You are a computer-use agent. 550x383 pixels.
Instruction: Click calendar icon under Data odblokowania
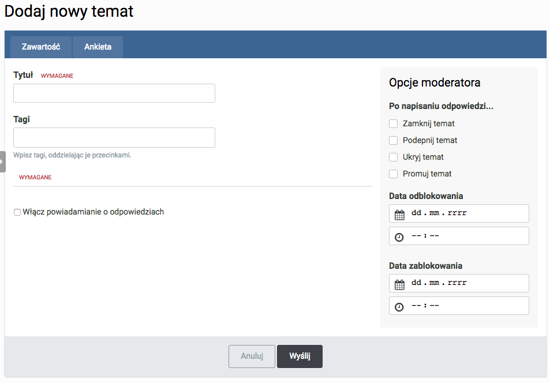click(399, 214)
